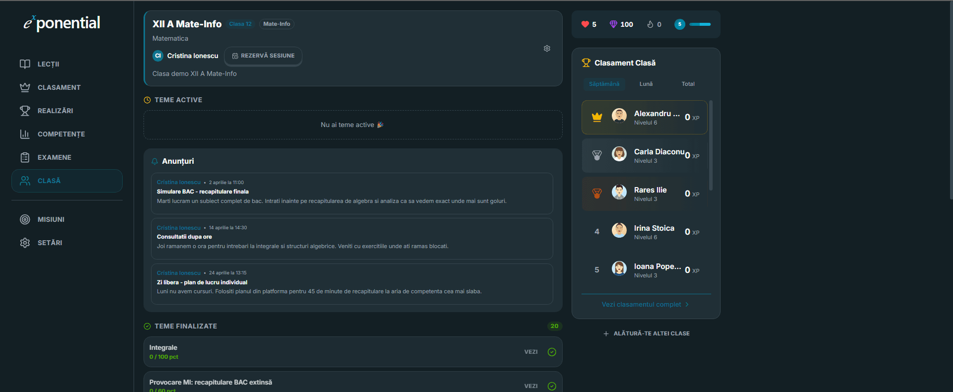This screenshot has height=392, width=953.
Task: Click the Teme Finalizate check icon
Action: pyautogui.click(x=147, y=327)
